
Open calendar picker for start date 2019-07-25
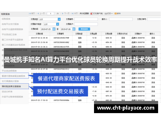(x=54, y=29)
